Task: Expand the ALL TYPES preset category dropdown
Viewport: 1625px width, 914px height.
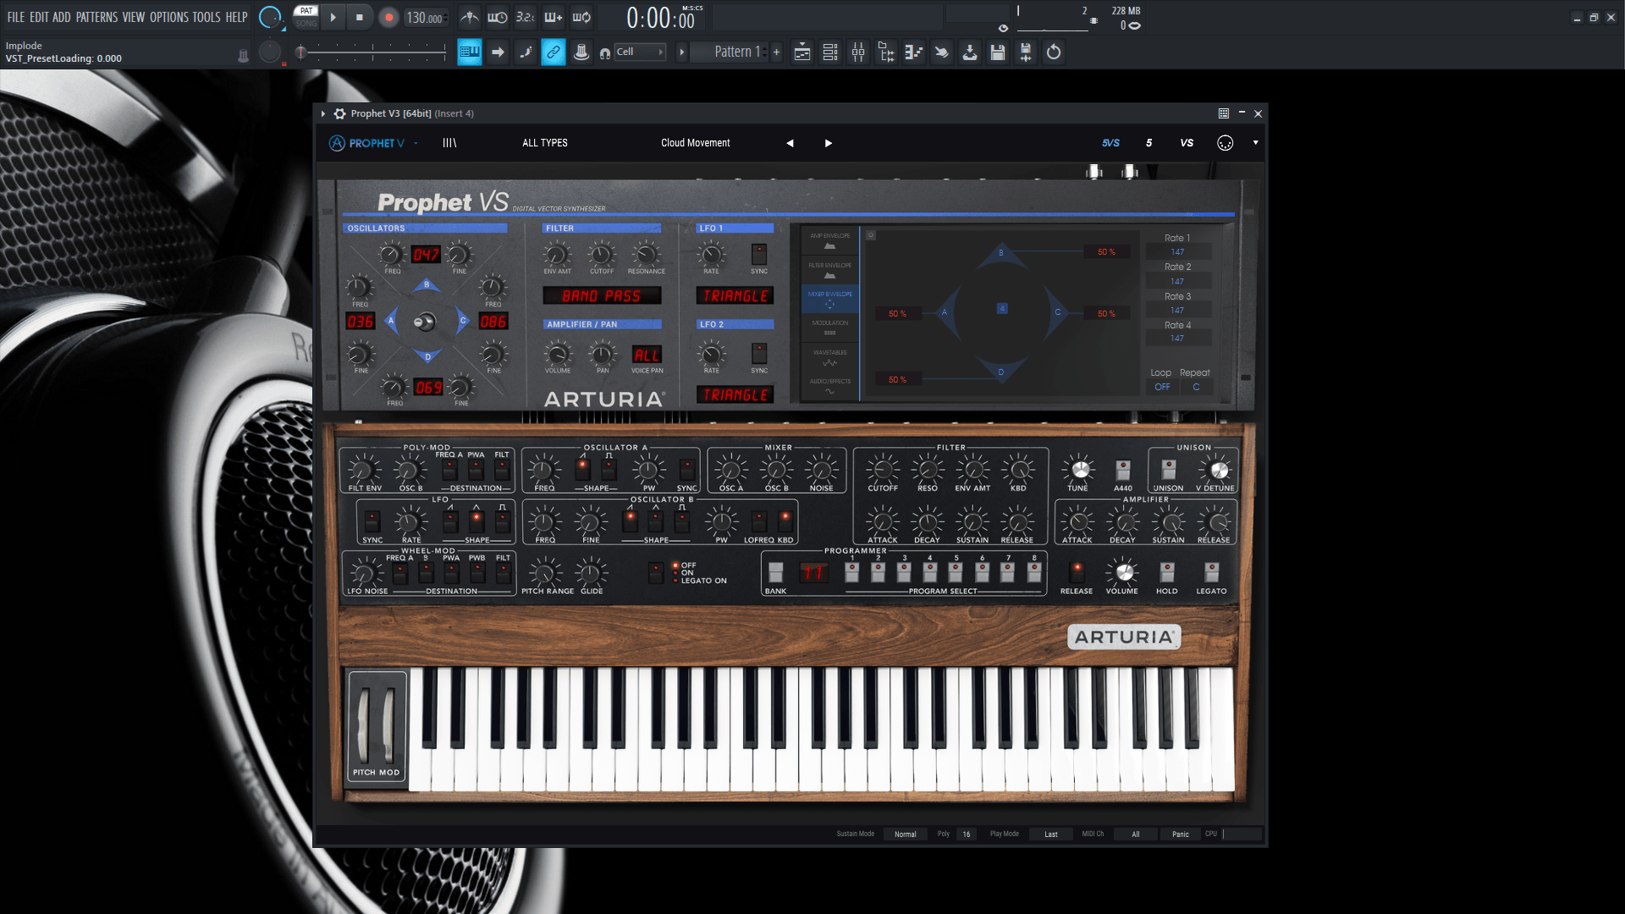Action: [545, 141]
